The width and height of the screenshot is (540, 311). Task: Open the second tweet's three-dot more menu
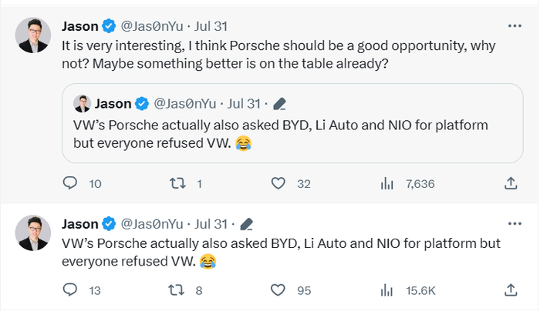coord(515,224)
